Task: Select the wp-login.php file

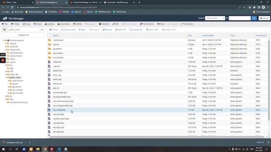Action: click(x=58, y=128)
